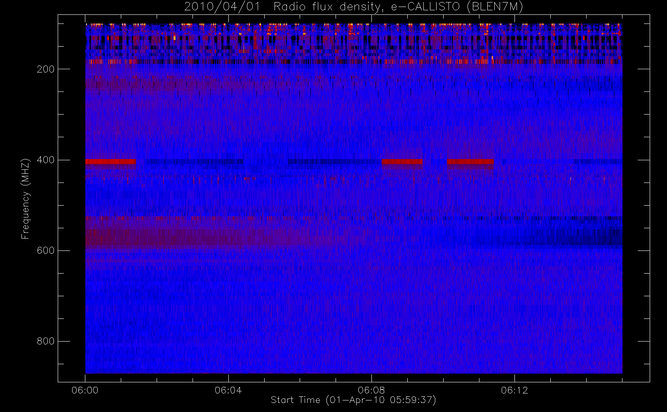This screenshot has width=667, height=412.
Task: Click the '200' frequency tick label
Action: click(x=46, y=69)
